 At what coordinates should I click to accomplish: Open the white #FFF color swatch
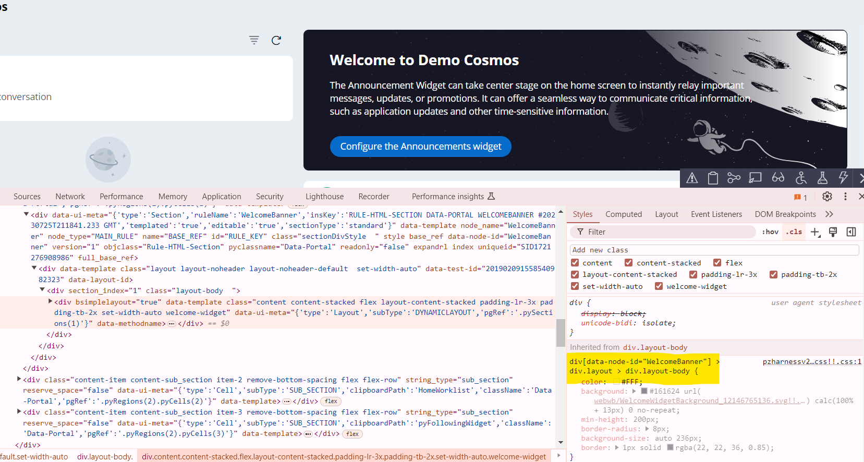(616, 382)
